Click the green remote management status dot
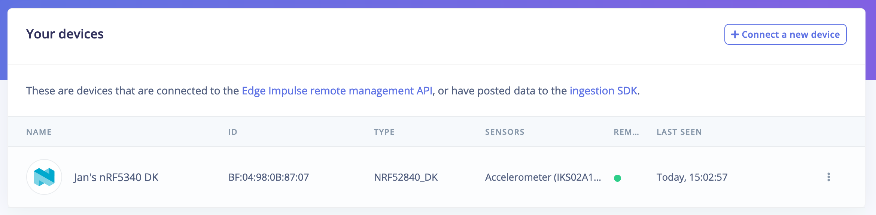This screenshot has width=876, height=215. [x=618, y=178]
